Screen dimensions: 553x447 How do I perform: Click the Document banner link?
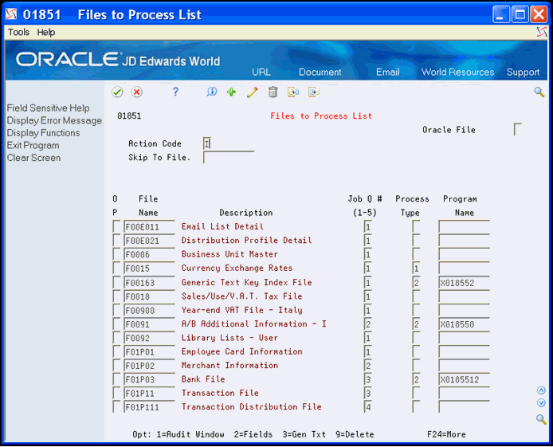(320, 72)
